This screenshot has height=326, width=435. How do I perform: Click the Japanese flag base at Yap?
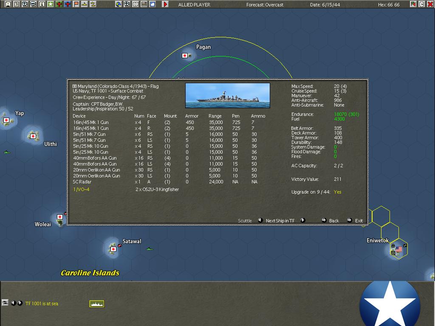coord(6,120)
